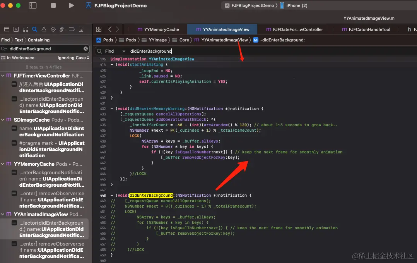Image resolution: width=417 pixels, height=263 pixels.
Task: Switch to the YYMemoryCache tab
Action: click(x=158, y=29)
